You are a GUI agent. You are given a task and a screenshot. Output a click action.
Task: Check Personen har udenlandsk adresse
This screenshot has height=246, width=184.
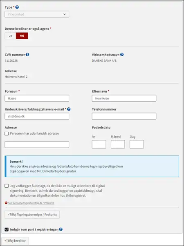[7, 133]
